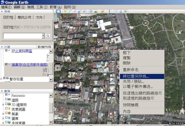Open the 工具(T) menu
This screenshot has width=185, height=126.
(x=42, y=7)
